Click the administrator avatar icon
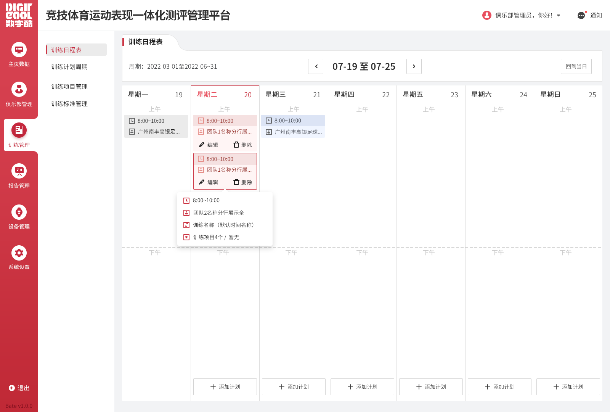Image resolution: width=610 pixels, height=412 pixels. pos(487,15)
